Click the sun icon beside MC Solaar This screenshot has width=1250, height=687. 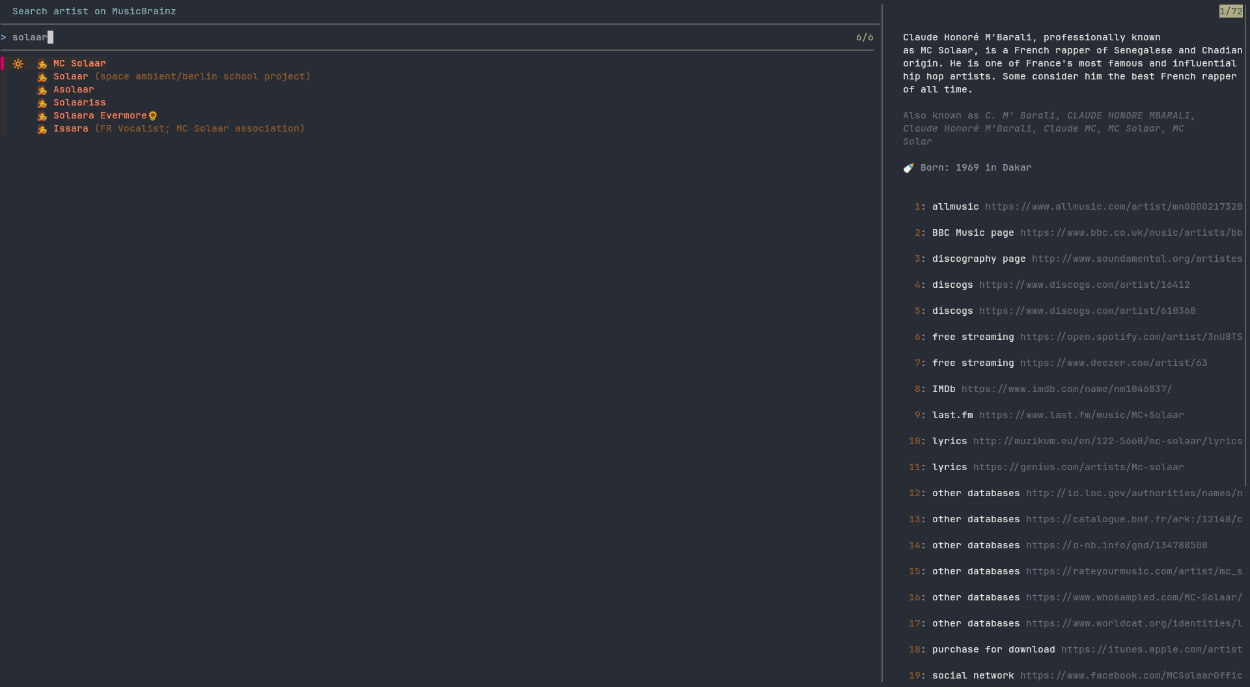18,64
